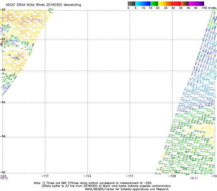Click the -111 longitude axis label
Image resolution: width=217 pixels, height=191 pixels.
point(130,176)
